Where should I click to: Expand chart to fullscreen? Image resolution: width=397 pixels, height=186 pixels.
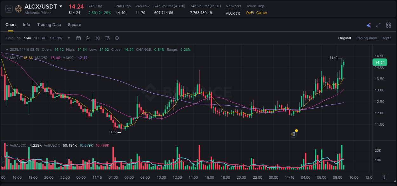(378, 25)
